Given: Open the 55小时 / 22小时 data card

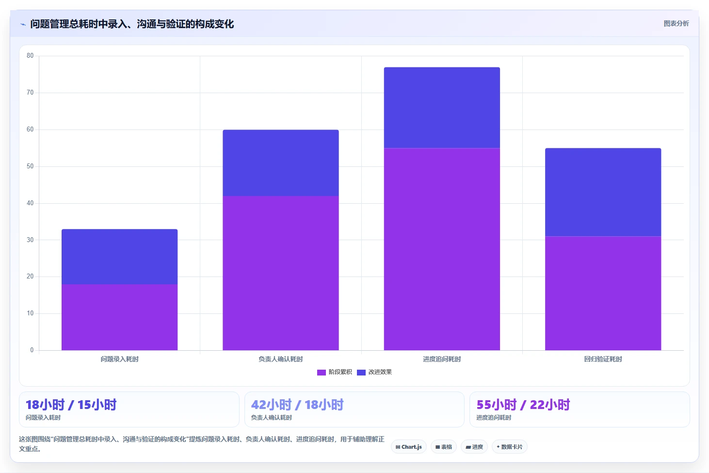Looking at the screenshot, I should click(580, 409).
